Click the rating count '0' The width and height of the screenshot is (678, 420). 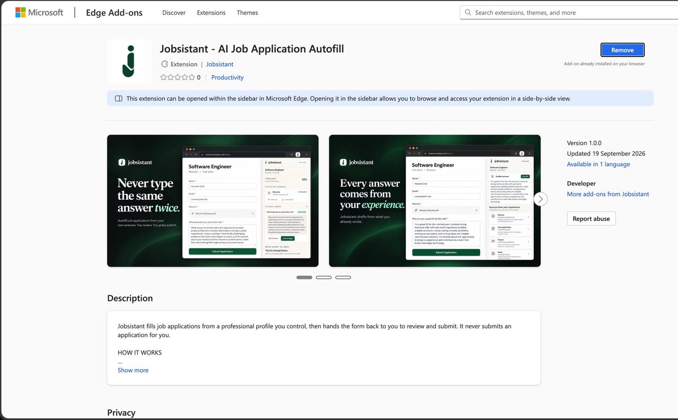tap(198, 77)
